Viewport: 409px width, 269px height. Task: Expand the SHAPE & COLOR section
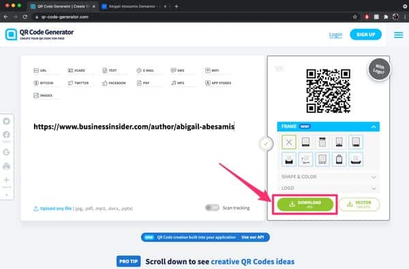coord(328,177)
